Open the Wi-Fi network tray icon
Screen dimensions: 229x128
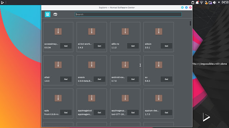[x=201, y=2]
